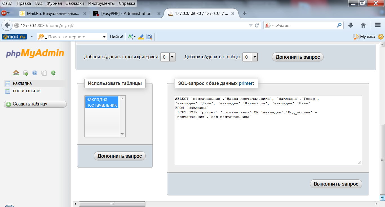
Task: Go back with the browser back arrow
Action: (x=7, y=25)
